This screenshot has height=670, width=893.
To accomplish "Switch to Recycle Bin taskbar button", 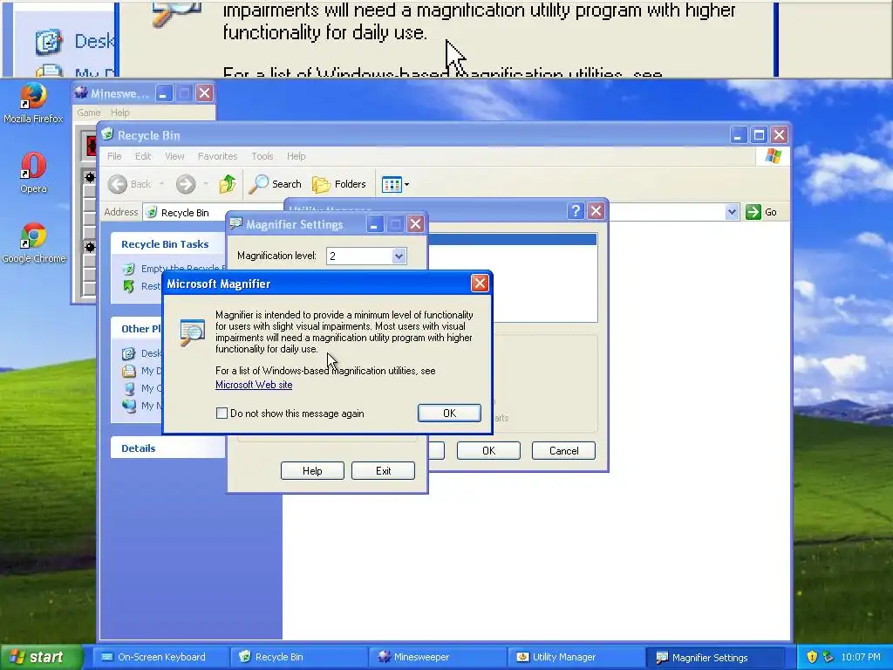I will coord(299,657).
